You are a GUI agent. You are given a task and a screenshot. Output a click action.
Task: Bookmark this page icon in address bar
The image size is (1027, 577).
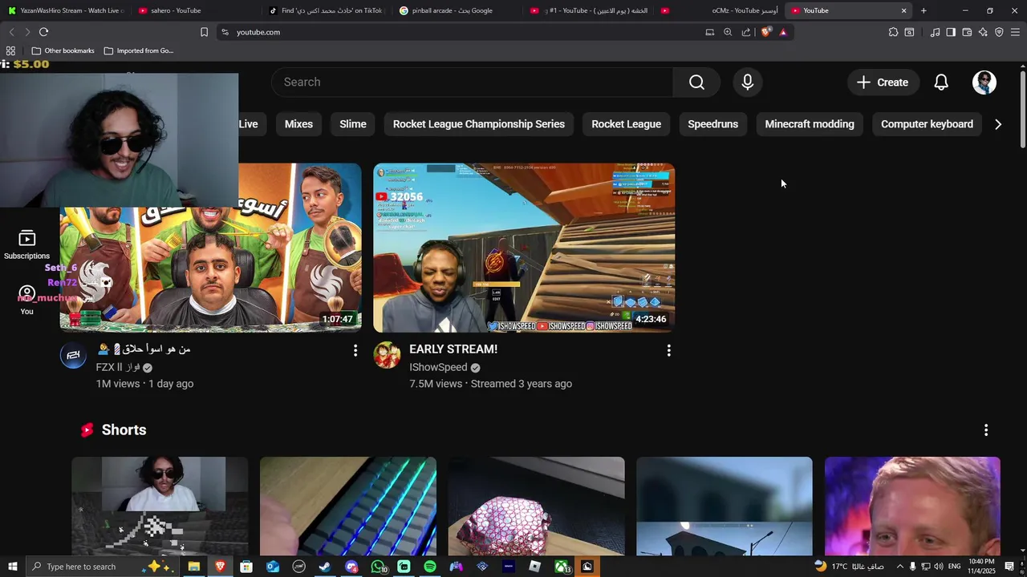(x=204, y=32)
